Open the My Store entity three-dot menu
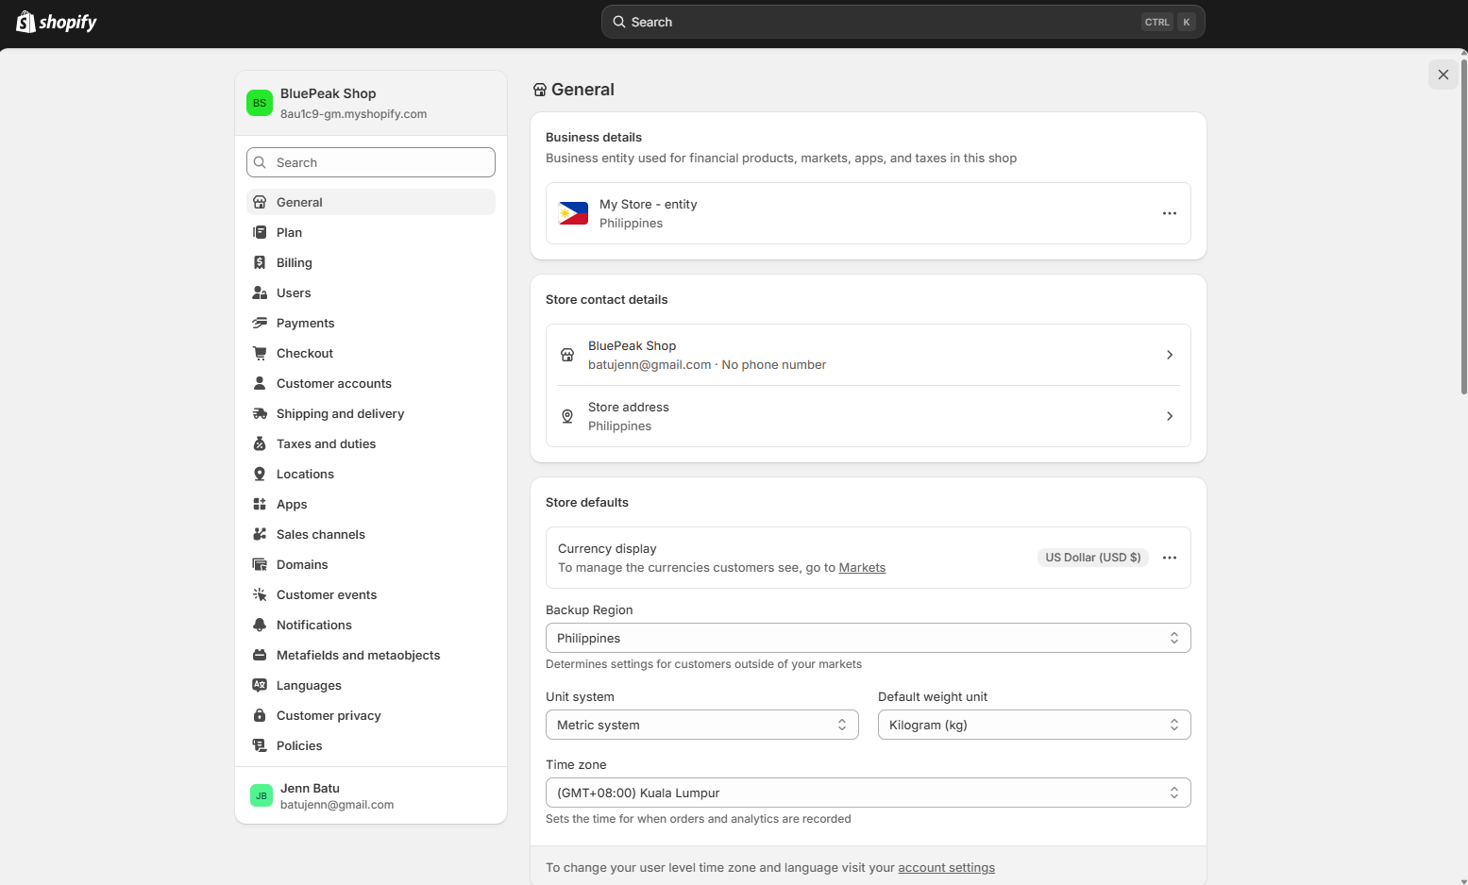The width and height of the screenshot is (1468, 885). point(1170,213)
